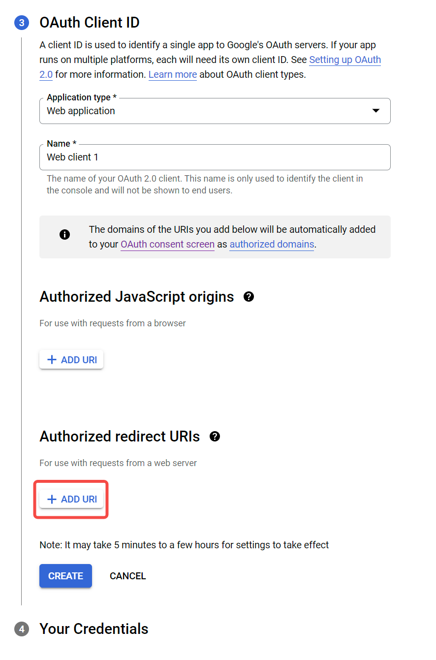
Task: Click the authorized domains link
Action: [x=272, y=244]
